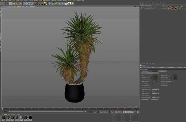Toggle the parameter keyframe recording P icon

point(132,112)
